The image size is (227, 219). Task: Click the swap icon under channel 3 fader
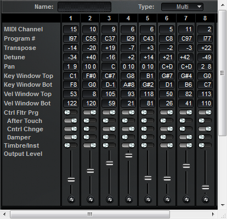(110, 199)
